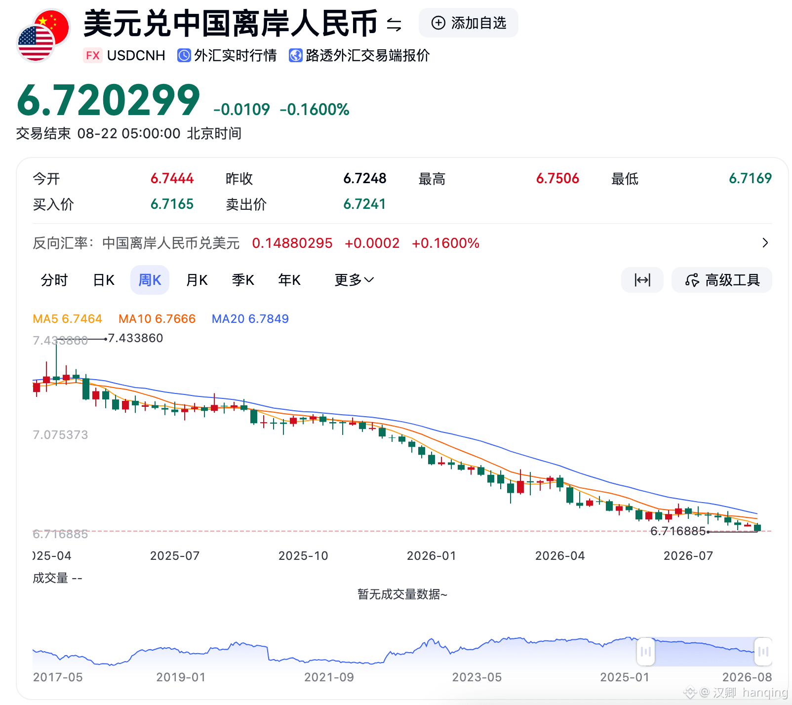This screenshot has height=705, width=792.
Task: Expand the 更多 chart period dropdown
Action: [x=354, y=280]
